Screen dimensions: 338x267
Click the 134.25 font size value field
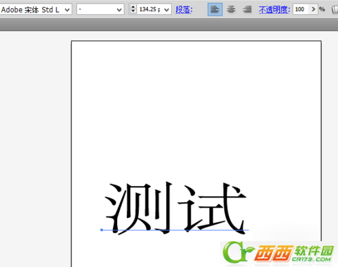150,10
